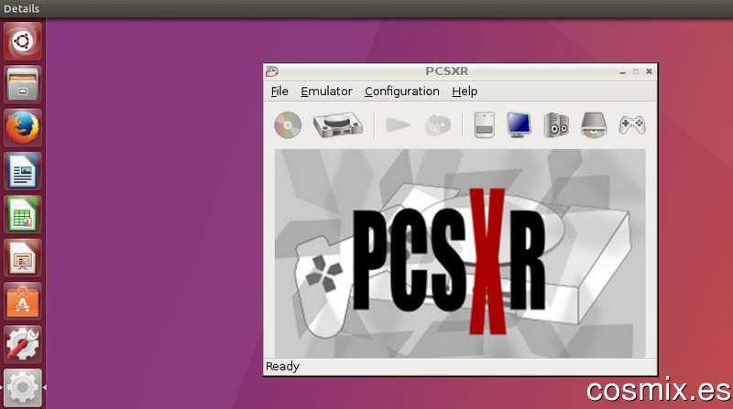Open Ubuntu Software orange bag icon
Image resolution: width=733 pixels, height=409 pixels.
point(22,302)
